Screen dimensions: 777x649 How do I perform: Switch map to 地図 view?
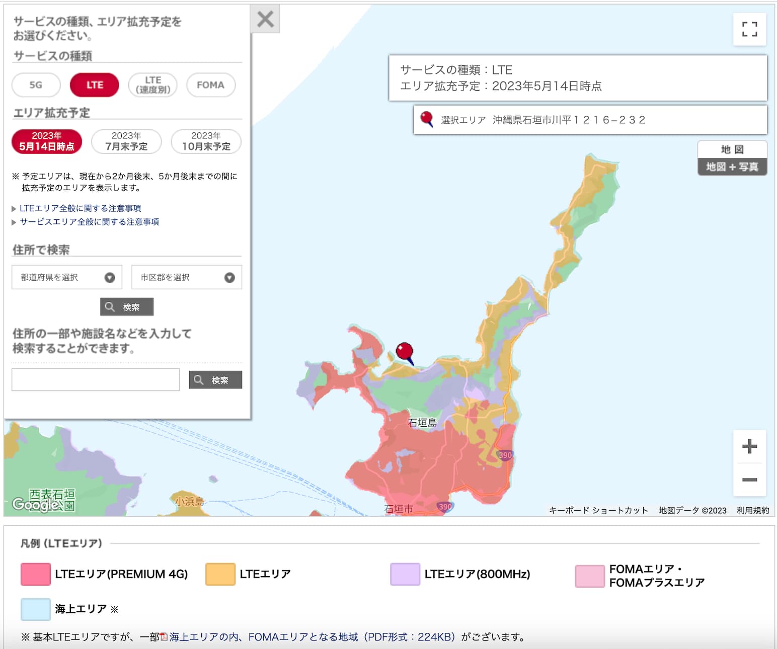732,149
